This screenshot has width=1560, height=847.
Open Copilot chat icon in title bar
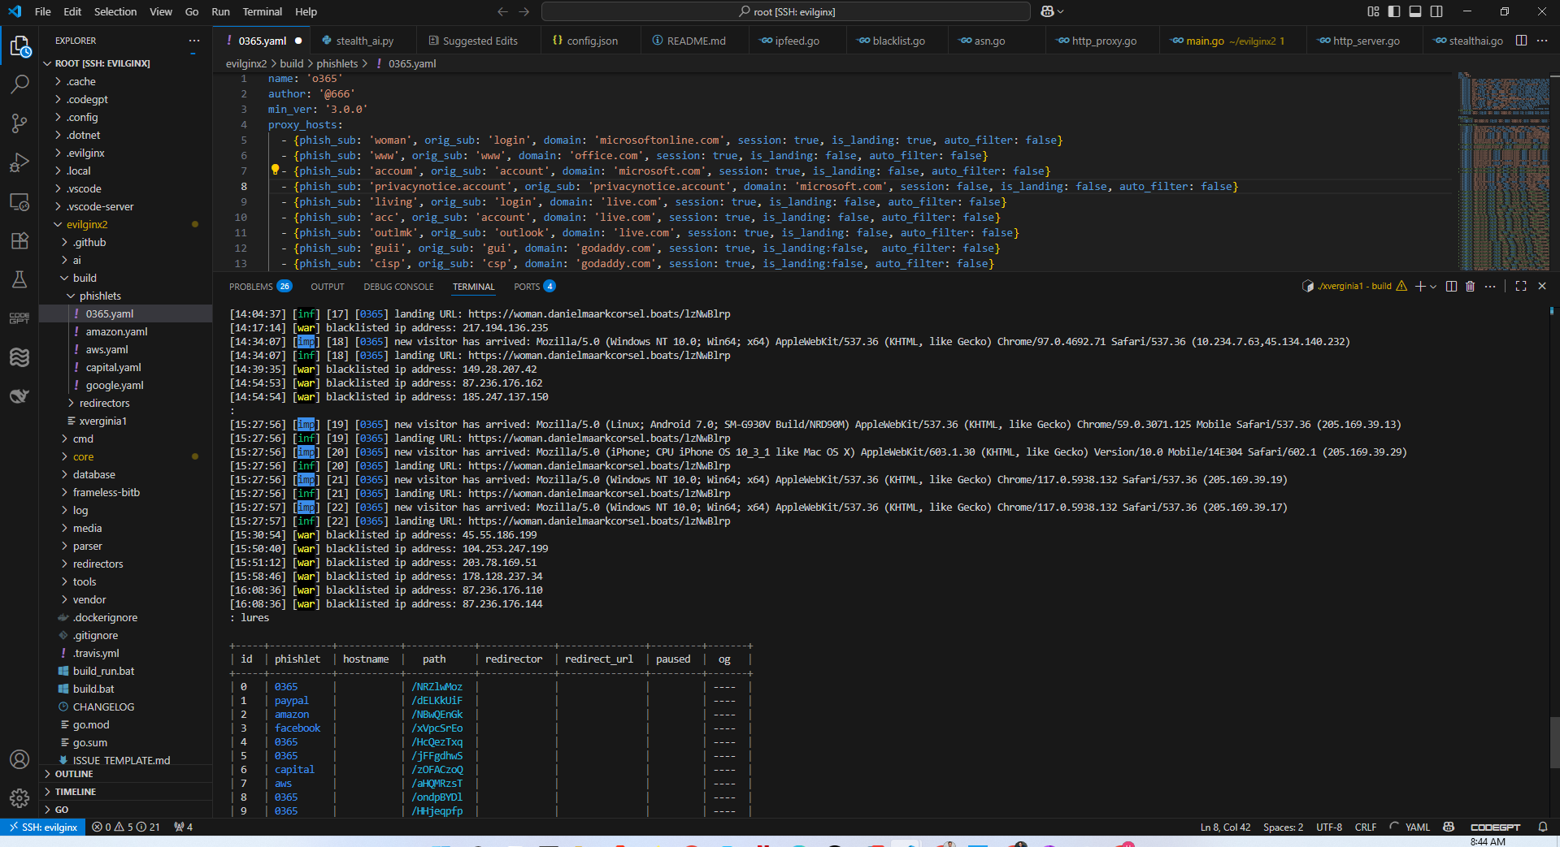click(1047, 11)
